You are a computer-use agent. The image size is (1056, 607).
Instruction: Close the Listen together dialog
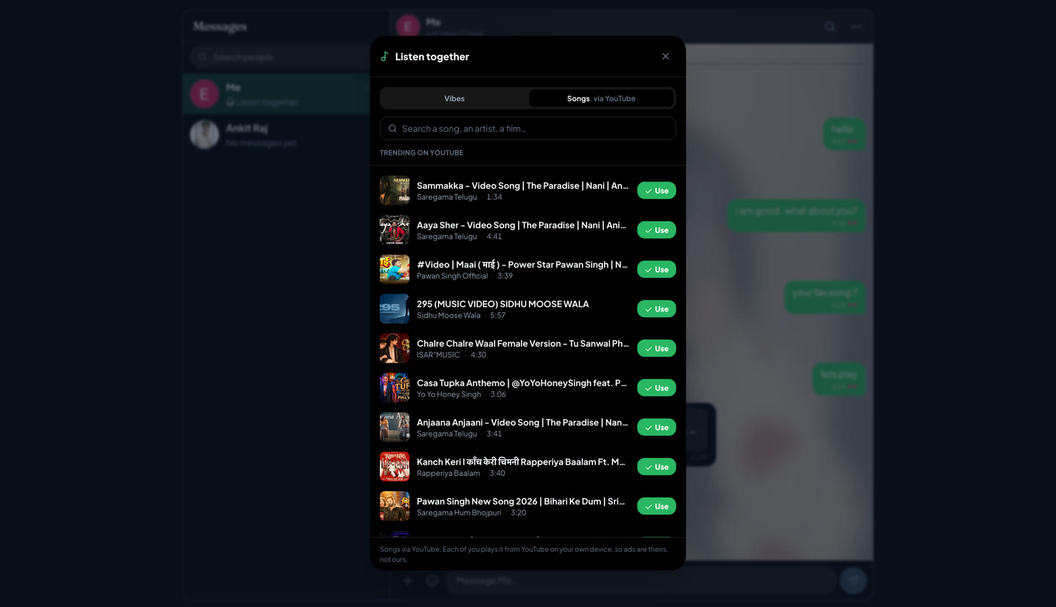coord(665,56)
